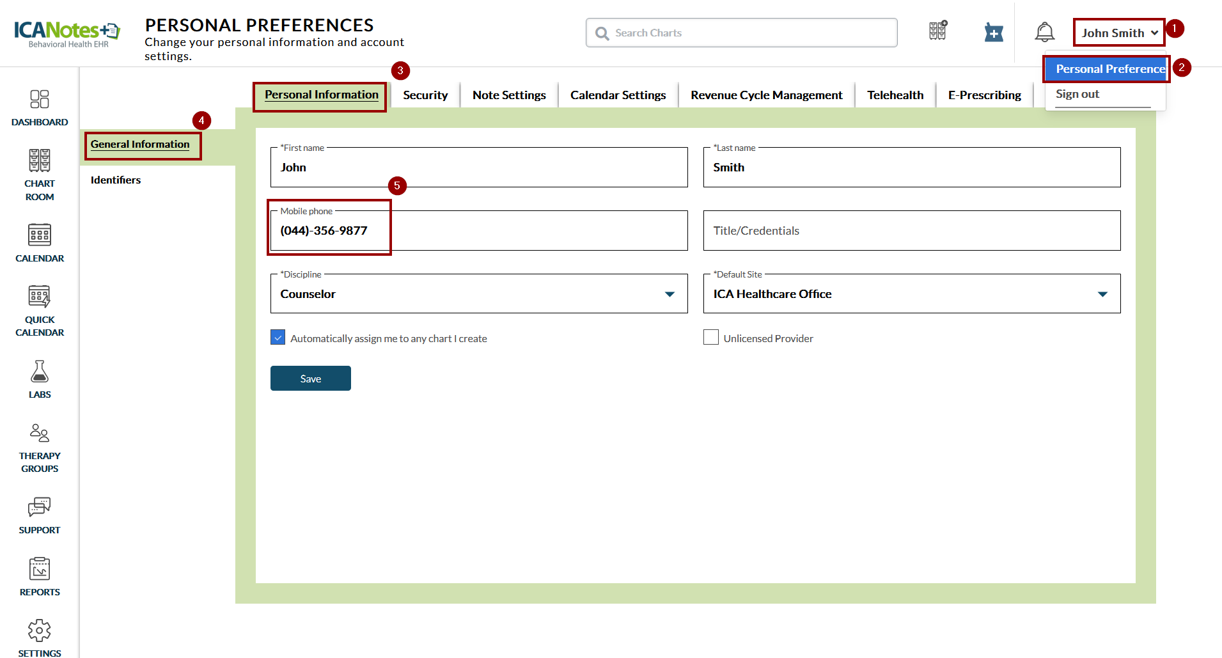The image size is (1222, 658).
Task: Open the Support chat icon
Action: (39, 507)
